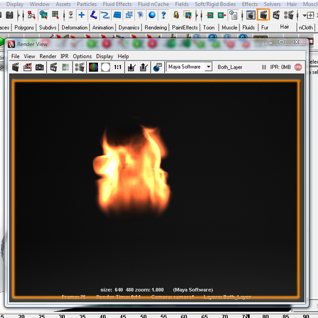The height and width of the screenshot is (318, 318).
Task: Click Refresh IPR image icon
Action: 65,67
